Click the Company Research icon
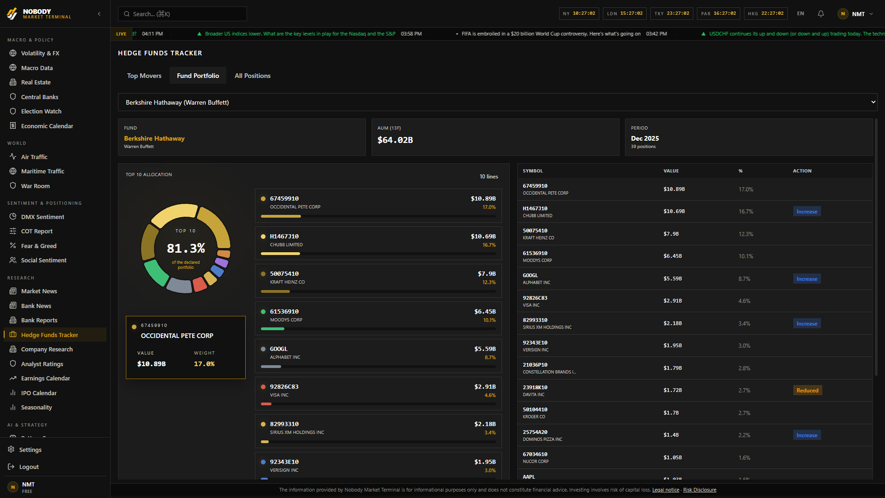 click(x=13, y=349)
